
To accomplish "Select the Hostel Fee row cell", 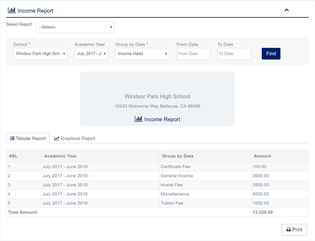I will 171,185.
